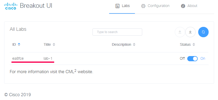Screen dimensions: 218x100
Task: Click the Off label beside the switch
Action: pos(182,58)
